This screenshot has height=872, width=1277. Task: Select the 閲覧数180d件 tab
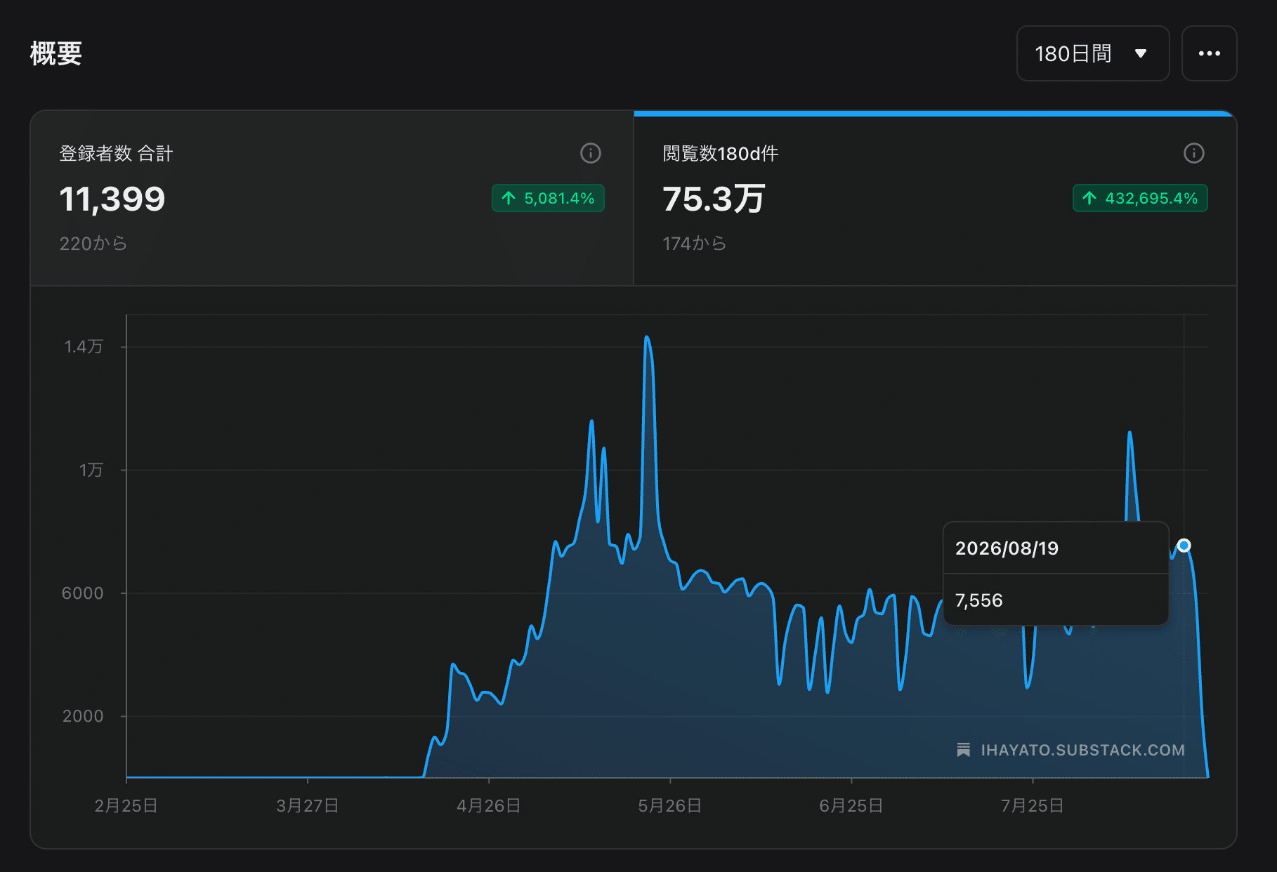coord(935,198)
